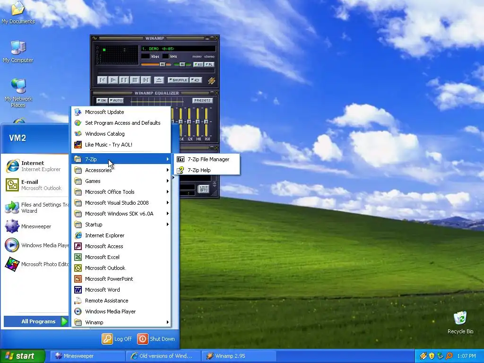
Task: Switch to Minesweeper taskbar button
Action: coord(87,356)
